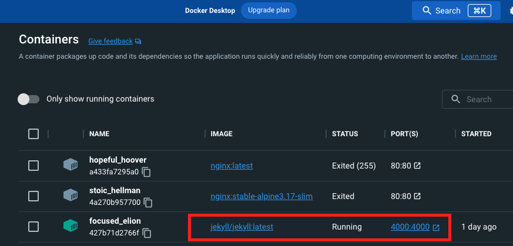Viewport: 513px width, 246px height.
Task: Click the Docker Desktop title text
Action: [x=210, y=11]
